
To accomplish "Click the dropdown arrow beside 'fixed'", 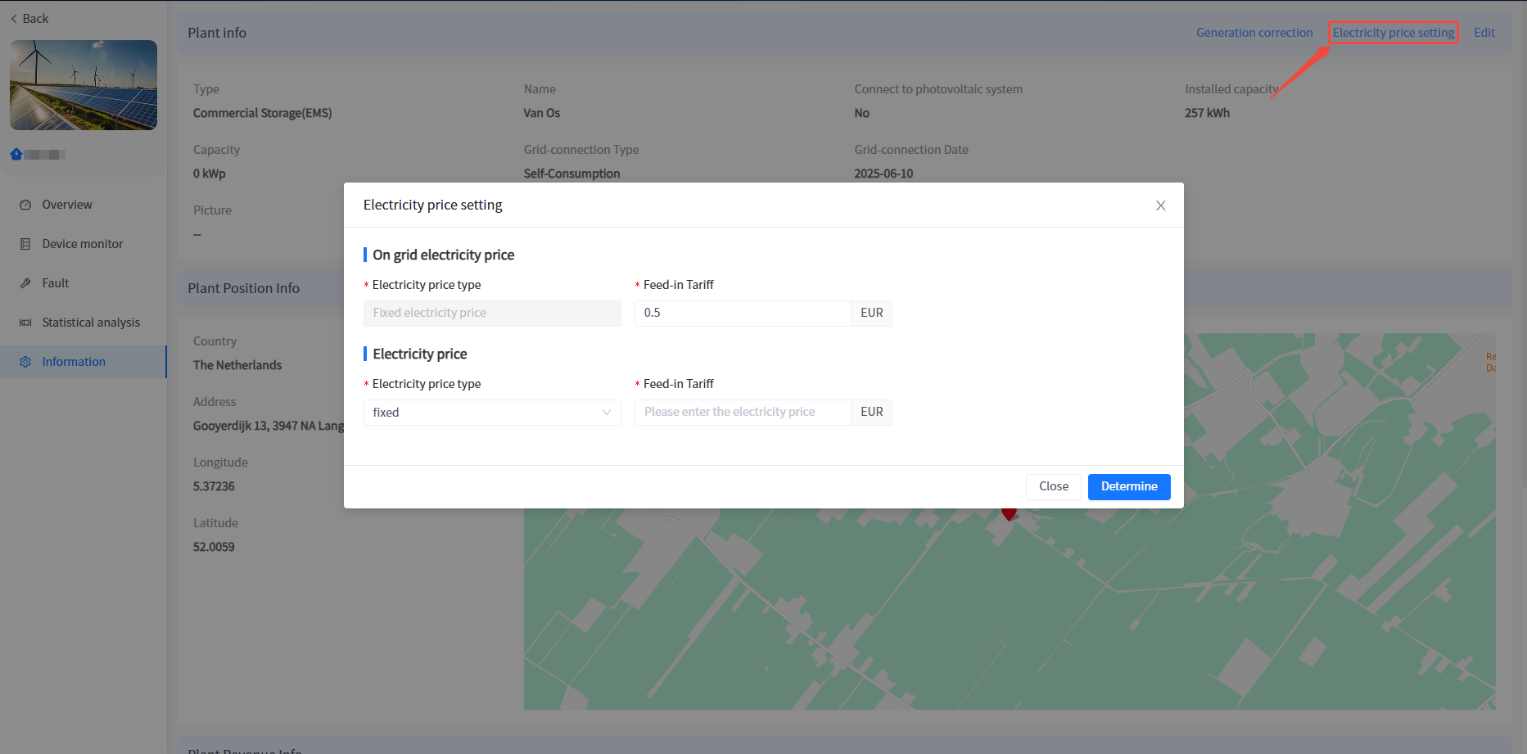I will pos(606,413).
